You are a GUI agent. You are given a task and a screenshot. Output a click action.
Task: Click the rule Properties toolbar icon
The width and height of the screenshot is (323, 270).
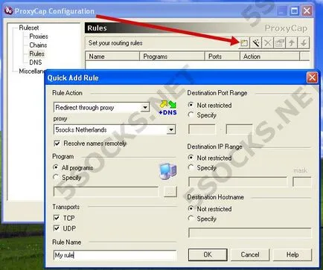click(x=279, y=43)
